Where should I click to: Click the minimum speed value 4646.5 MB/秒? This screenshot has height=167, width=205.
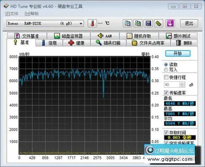(x=180, y=104)
